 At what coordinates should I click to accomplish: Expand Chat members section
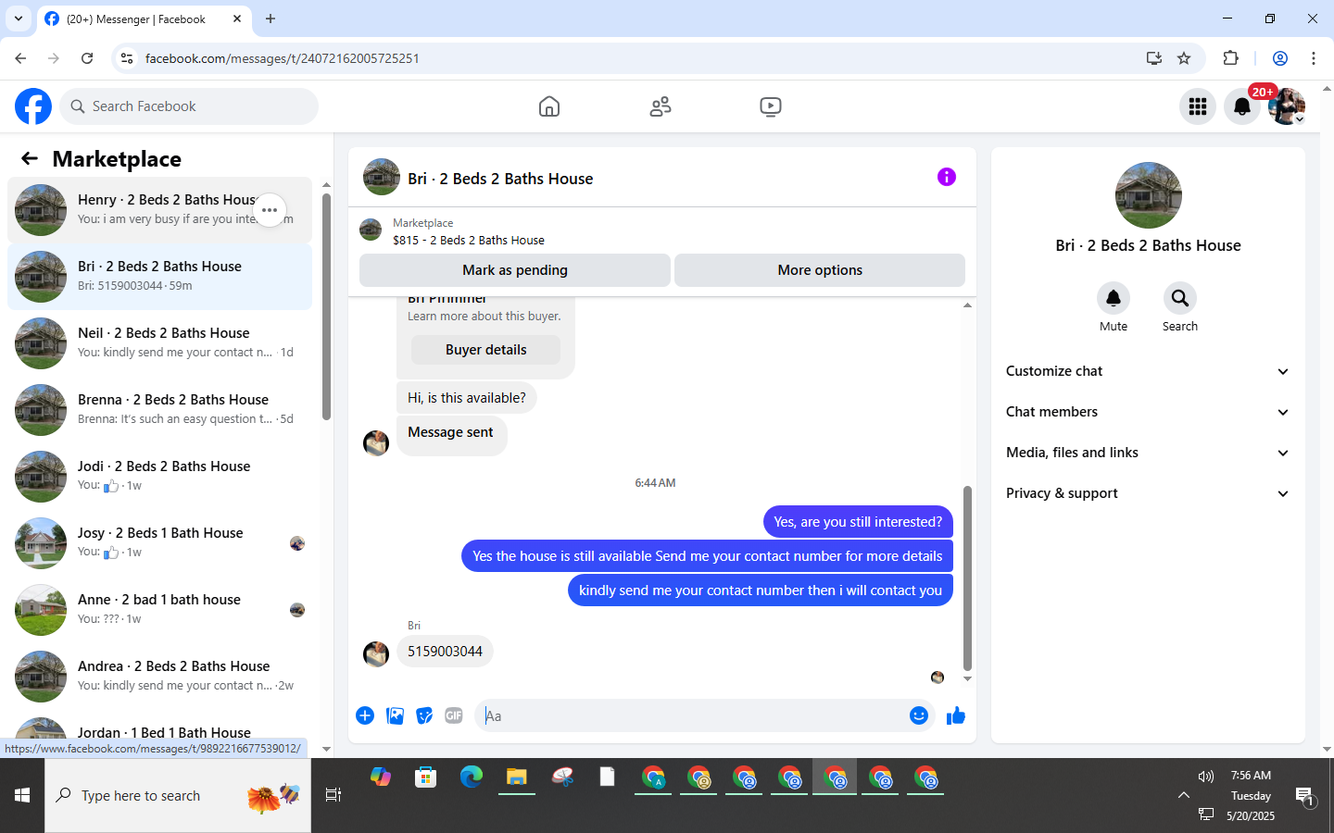tap(1148, 412)
